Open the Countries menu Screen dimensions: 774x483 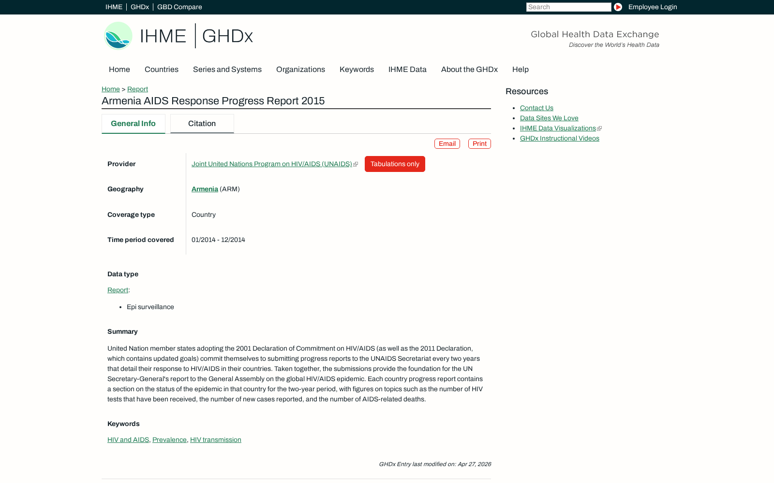pos(162,70)
